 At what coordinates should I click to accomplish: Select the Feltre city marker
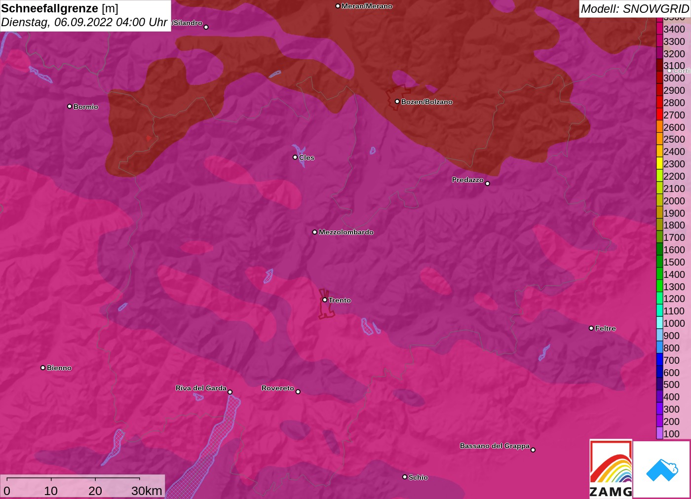pos(591,328)
